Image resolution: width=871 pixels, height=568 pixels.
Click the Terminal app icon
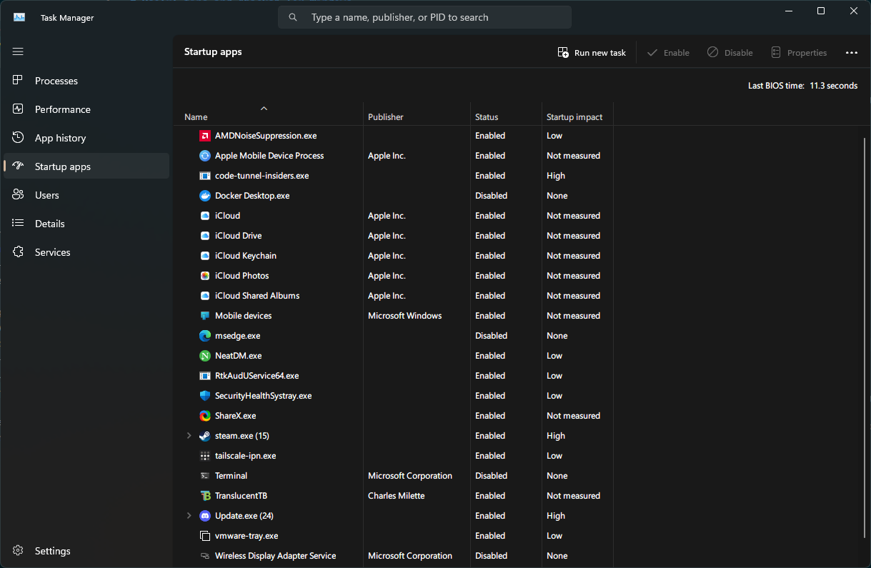[205, 476]
